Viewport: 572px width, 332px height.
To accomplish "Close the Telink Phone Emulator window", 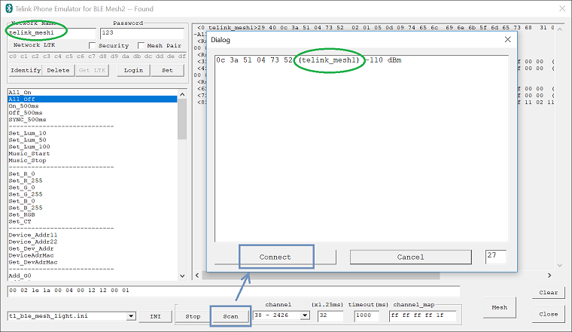I will (x=562, y=8).
